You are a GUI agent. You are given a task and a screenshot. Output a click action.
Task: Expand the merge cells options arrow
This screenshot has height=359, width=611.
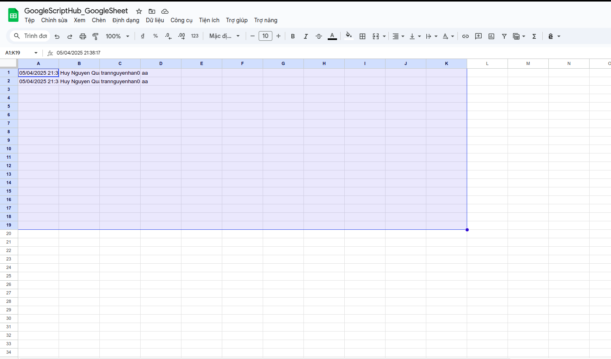click(384, 36)
